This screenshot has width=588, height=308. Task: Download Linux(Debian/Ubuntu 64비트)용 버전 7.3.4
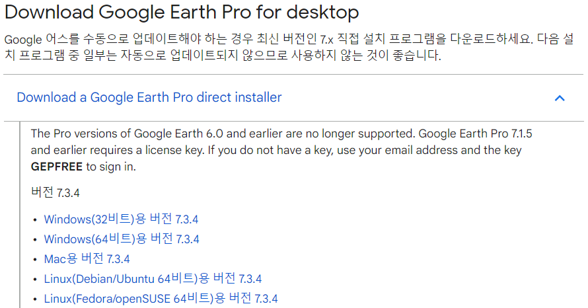click(x=153, y=279)
